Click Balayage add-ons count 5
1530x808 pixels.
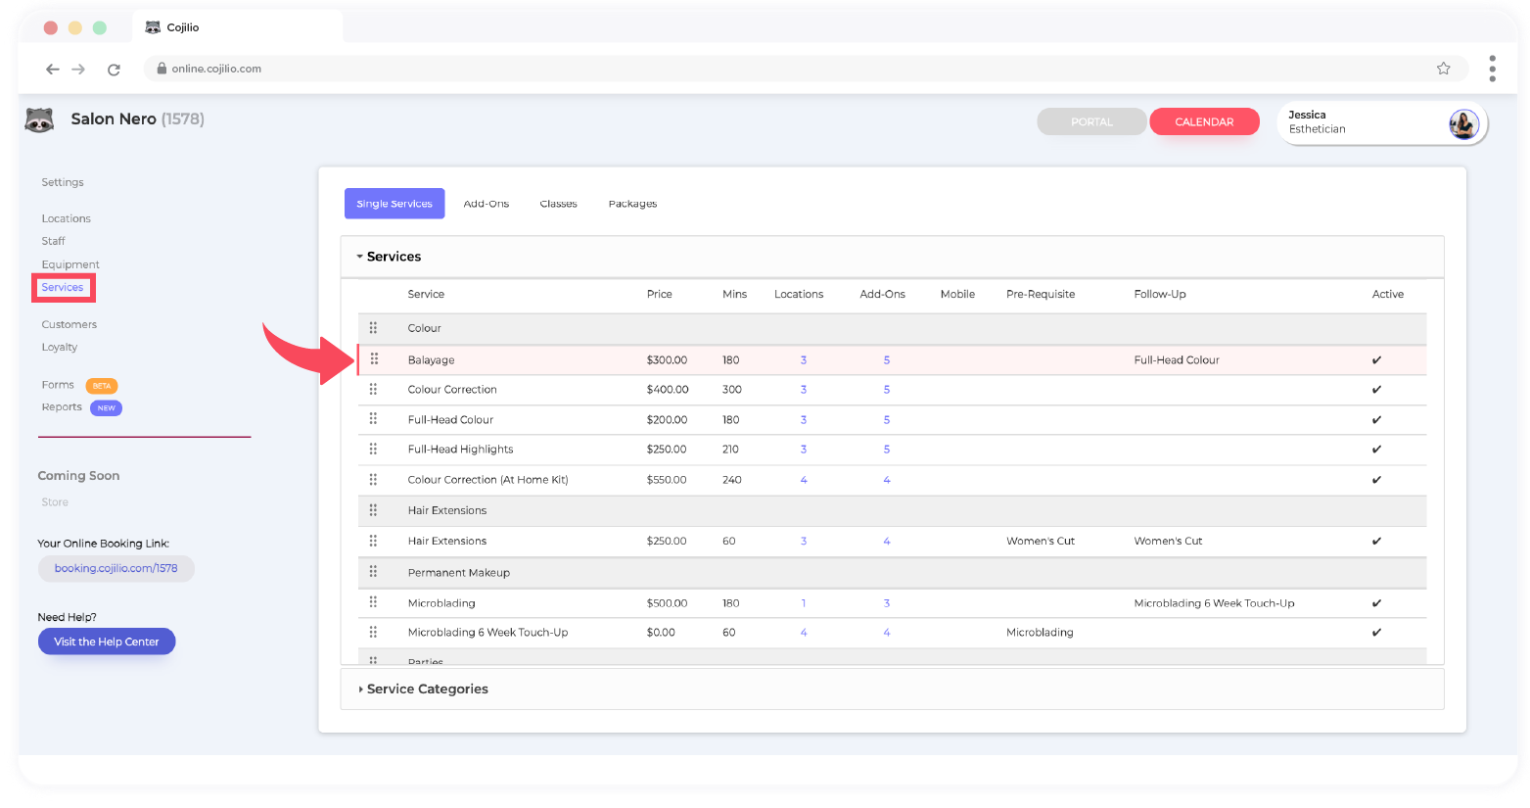887,360
